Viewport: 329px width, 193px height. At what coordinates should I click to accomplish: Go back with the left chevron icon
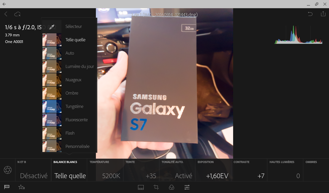6,14
